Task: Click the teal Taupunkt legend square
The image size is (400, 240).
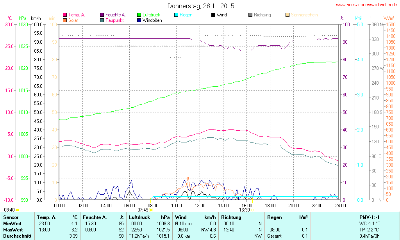Action: pyautogui.click(x=102, y=20)
